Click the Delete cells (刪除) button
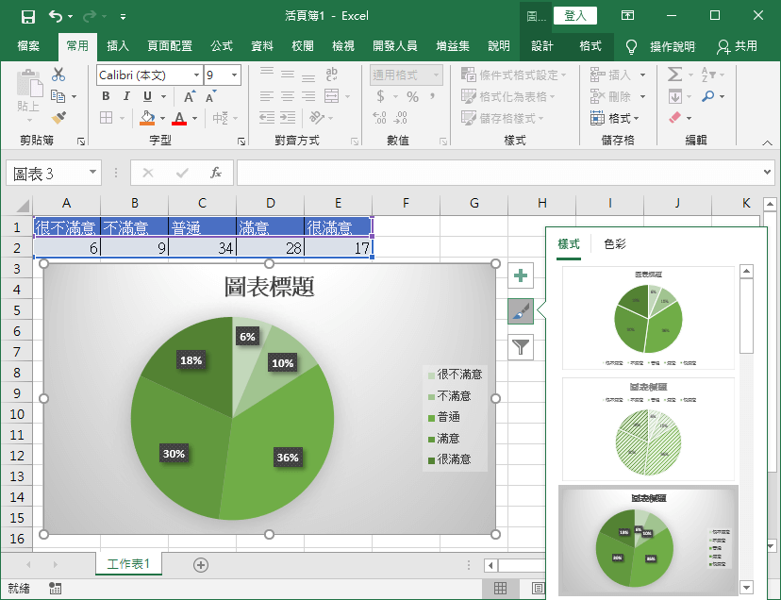781x600 pixels. (610, 96)
